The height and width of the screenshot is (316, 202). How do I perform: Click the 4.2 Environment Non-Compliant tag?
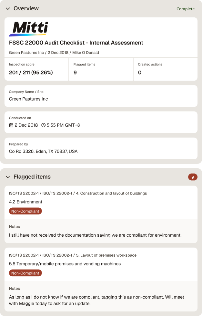[25, 211]
